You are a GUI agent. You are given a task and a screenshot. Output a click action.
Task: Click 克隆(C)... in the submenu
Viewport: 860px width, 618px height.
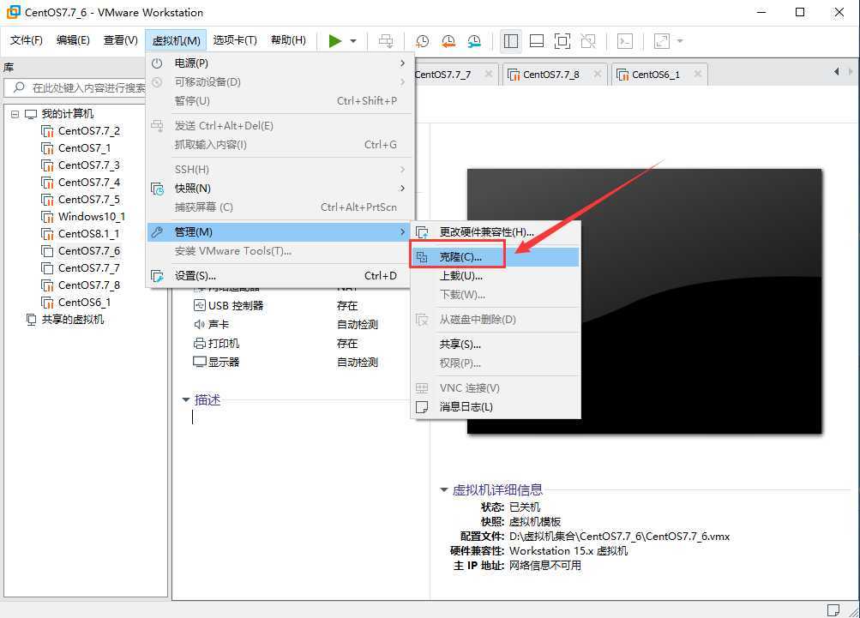click(496, 256)
